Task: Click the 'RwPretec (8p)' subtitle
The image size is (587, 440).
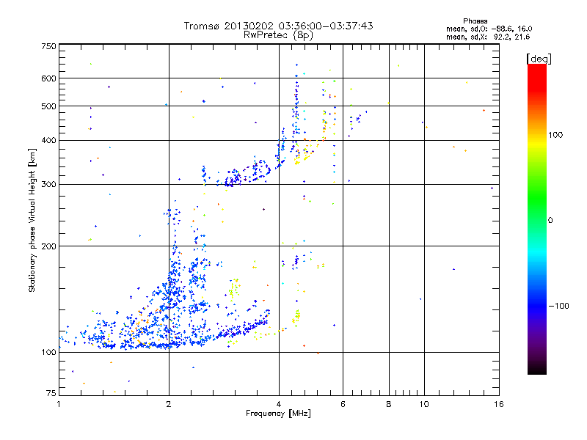Action: click(278, 35)
